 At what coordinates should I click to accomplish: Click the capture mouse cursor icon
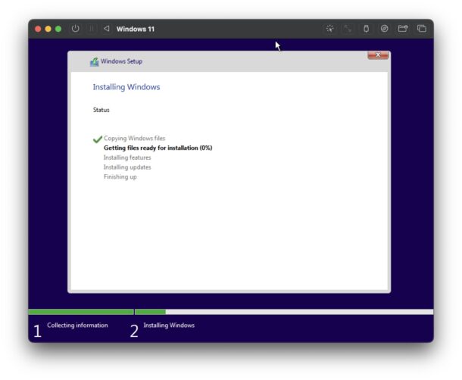tap(330, 29)
